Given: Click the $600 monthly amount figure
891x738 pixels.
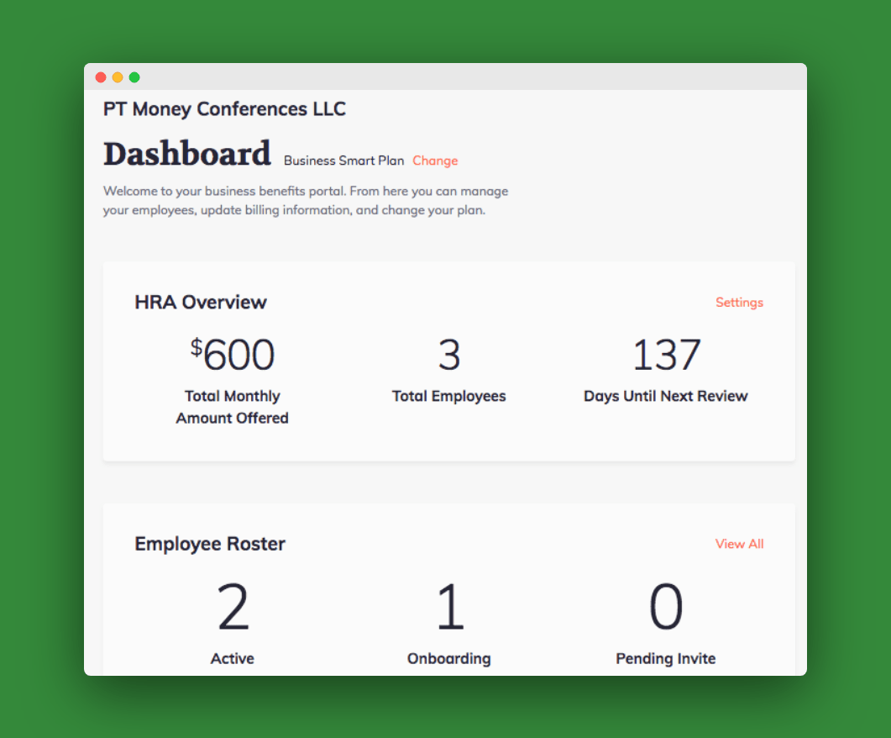Looking at the screenshot, I should [233, 355].
